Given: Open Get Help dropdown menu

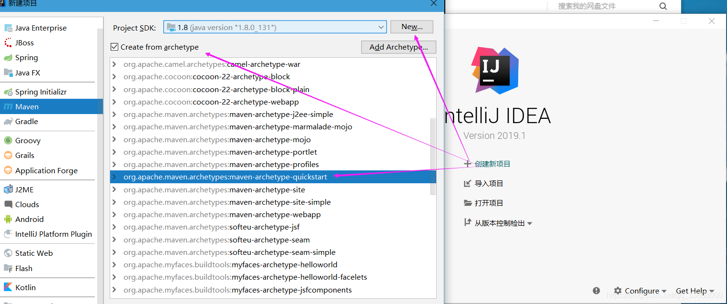Looking at the screenshot, I should 695,291.
